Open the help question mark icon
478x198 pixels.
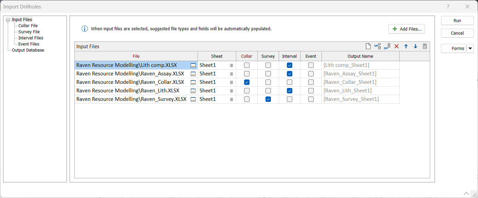448,6
